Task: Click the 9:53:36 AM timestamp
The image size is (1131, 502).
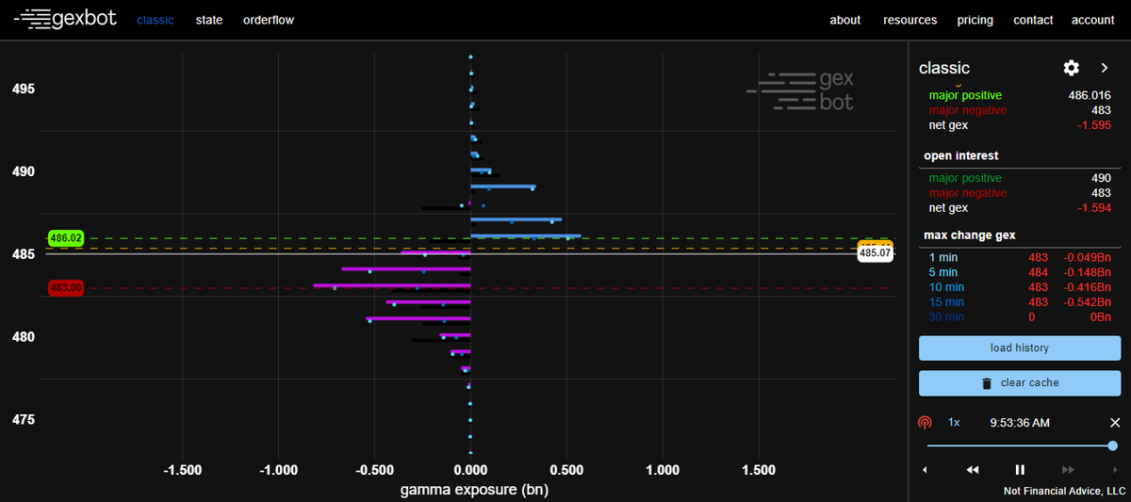Action: [1020, 423]
